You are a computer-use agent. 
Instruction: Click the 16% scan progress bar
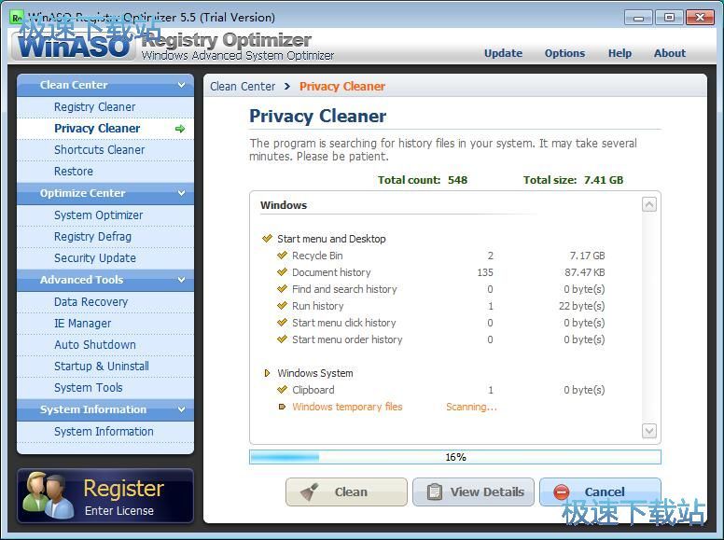[455, 457]
